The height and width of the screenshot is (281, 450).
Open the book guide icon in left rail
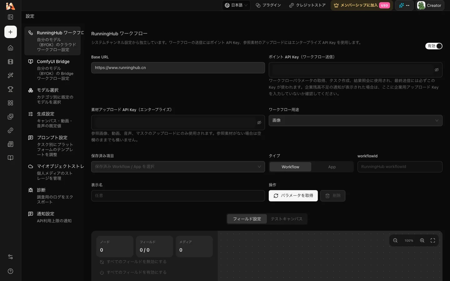pyautogui.click(x=10, y=158)
